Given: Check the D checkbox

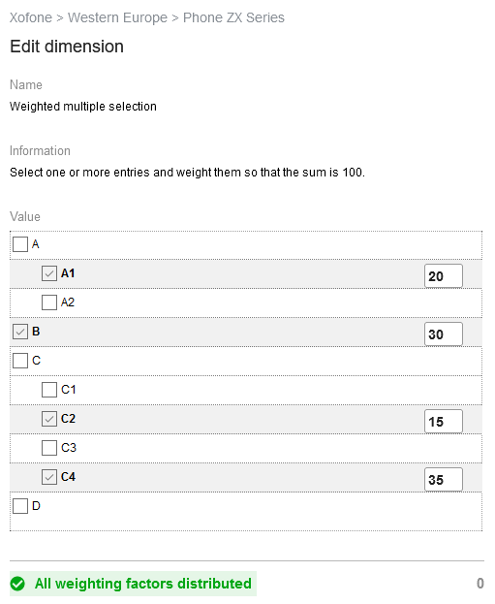Looking at the screenshot, I should coord(20,506).
